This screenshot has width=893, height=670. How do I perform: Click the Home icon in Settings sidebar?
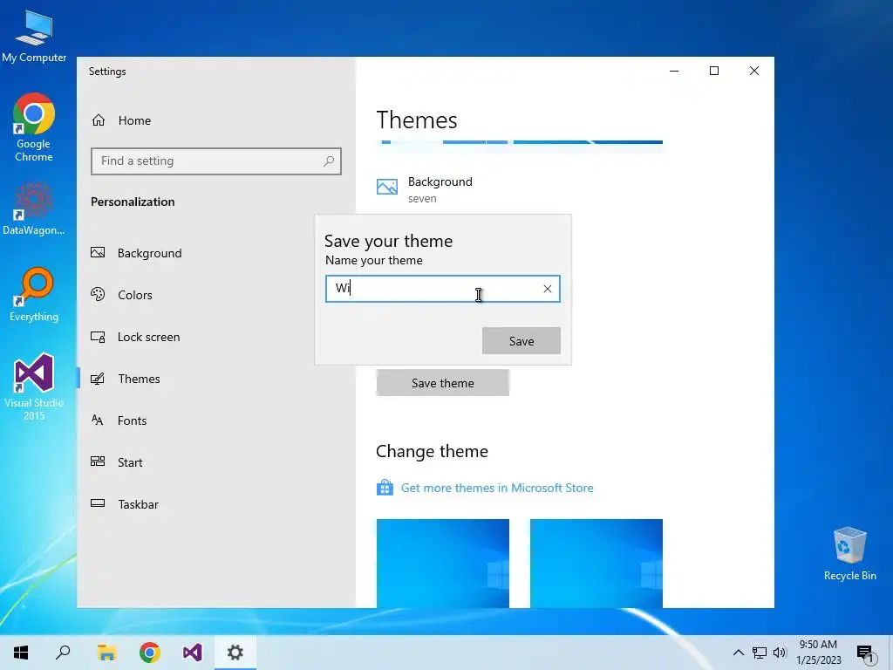(99, 120)
